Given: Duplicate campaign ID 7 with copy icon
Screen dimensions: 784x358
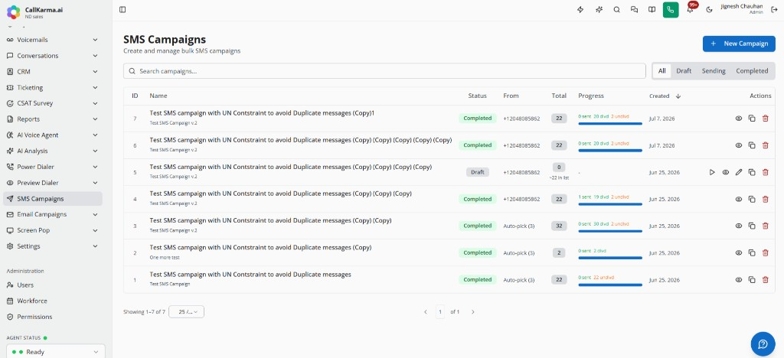Looking at the screenshot, I should coord(752,119).
